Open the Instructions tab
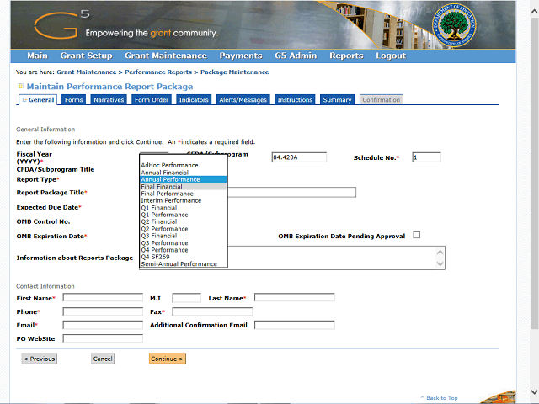 pos(295,99)
